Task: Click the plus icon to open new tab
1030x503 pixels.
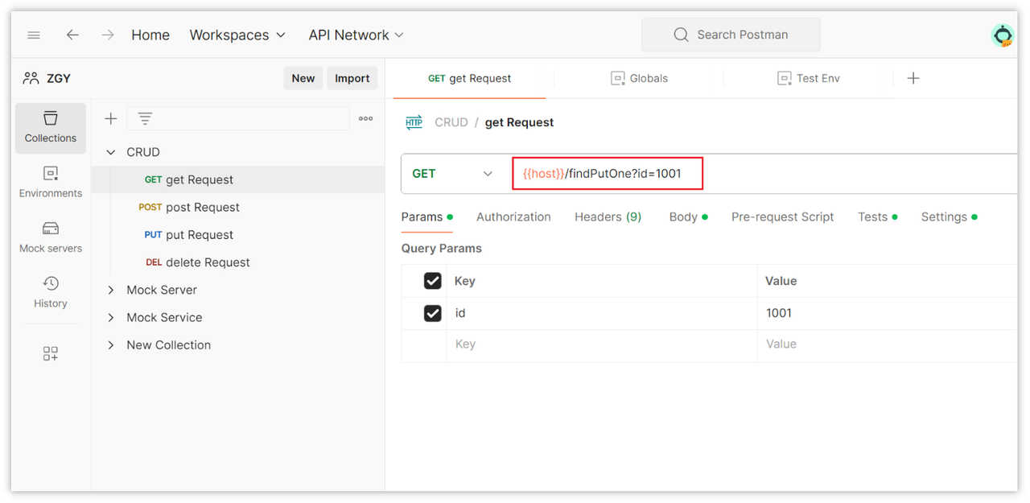Action: click(913, 78)
